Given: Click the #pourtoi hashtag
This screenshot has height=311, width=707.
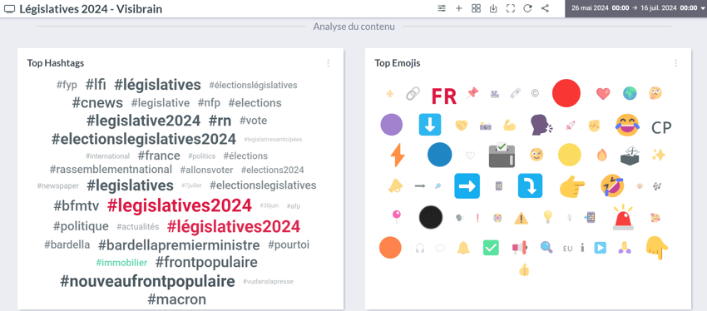Looking at the screenshot, I should 289,245.
